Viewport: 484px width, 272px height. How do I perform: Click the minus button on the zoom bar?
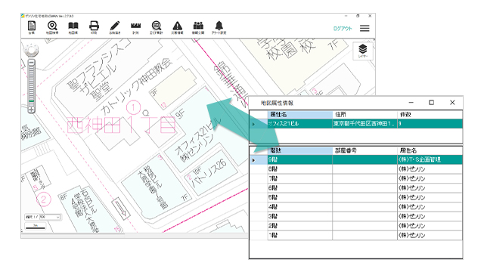click(32, 63)
